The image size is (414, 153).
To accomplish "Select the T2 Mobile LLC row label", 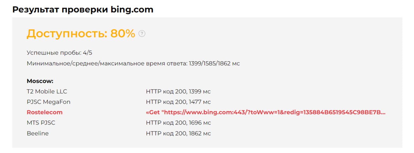I will pyautogui.click(x=47, y=91).
